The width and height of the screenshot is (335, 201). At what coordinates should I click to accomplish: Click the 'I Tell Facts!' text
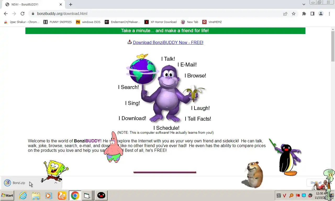click(198, 119)
